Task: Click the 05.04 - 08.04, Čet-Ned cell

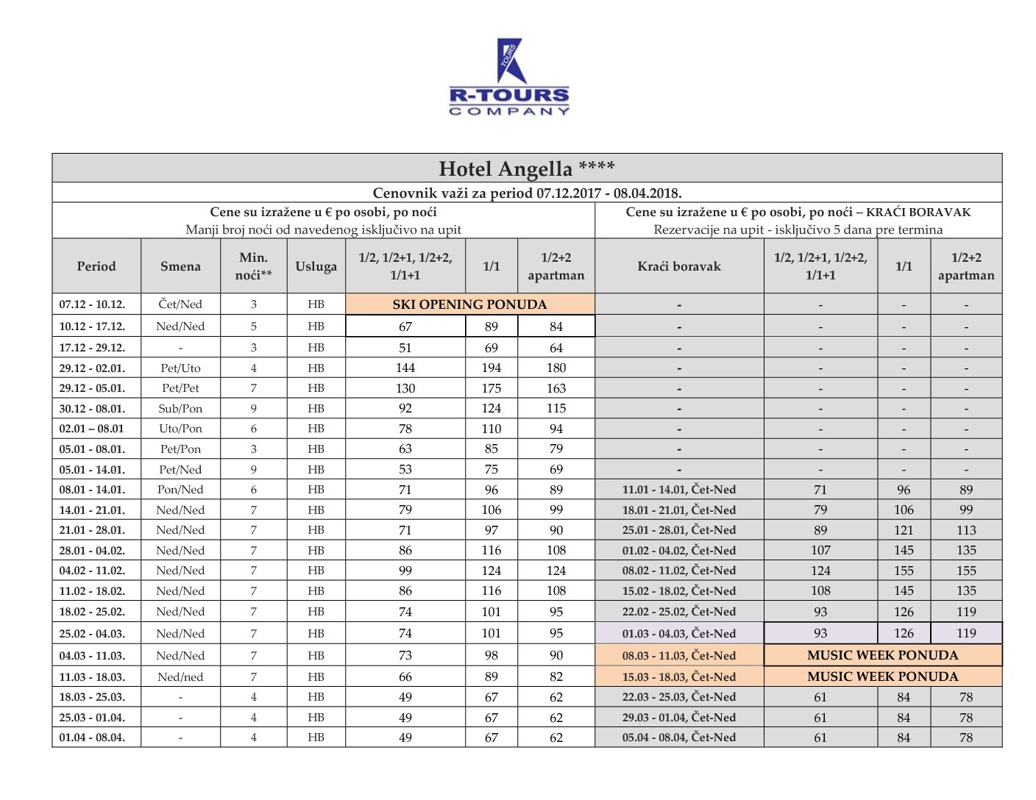Action: [x=679, y=737]
